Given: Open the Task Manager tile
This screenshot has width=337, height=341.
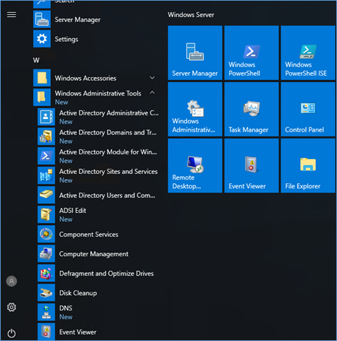Looking at the screenshot, I should (x=251, y=109).
